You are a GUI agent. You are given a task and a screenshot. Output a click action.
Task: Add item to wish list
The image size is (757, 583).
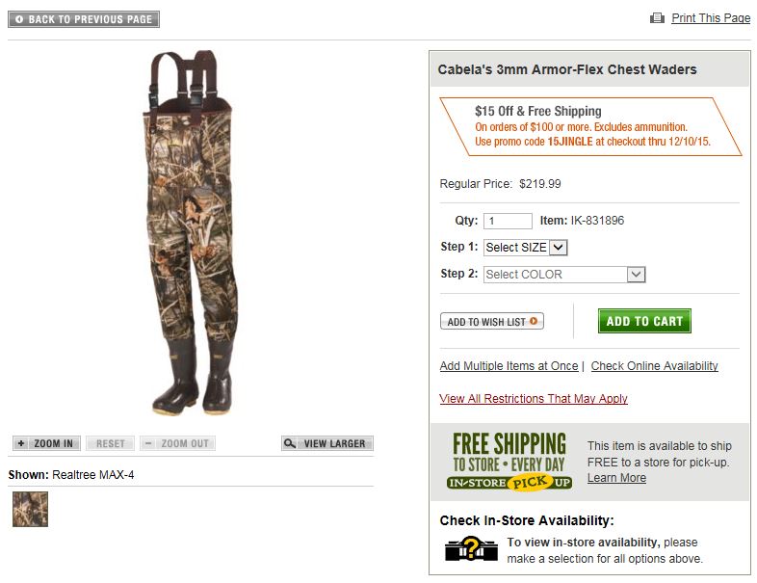[492, 322]
